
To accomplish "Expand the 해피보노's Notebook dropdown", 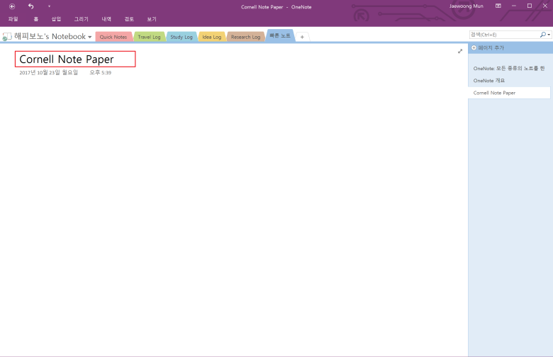I will point(89,37).
